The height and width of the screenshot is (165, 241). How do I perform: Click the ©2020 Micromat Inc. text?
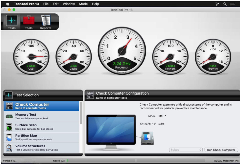coord(226,161)
